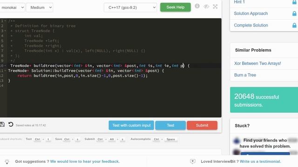This screenshot has height=167, width=298.
Task: Open the Medium font size dropdown
Action: [40, 7]
